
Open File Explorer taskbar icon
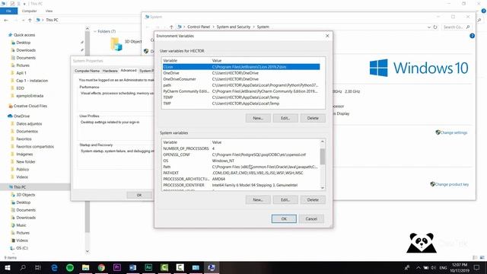pyautogui.click(x=85, y=267)
